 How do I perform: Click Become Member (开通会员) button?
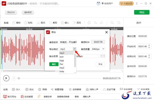[126, 4]
